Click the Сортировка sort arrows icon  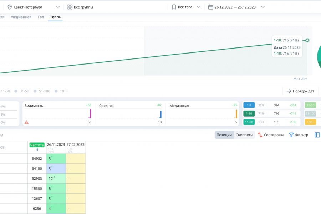coord(260,135)
